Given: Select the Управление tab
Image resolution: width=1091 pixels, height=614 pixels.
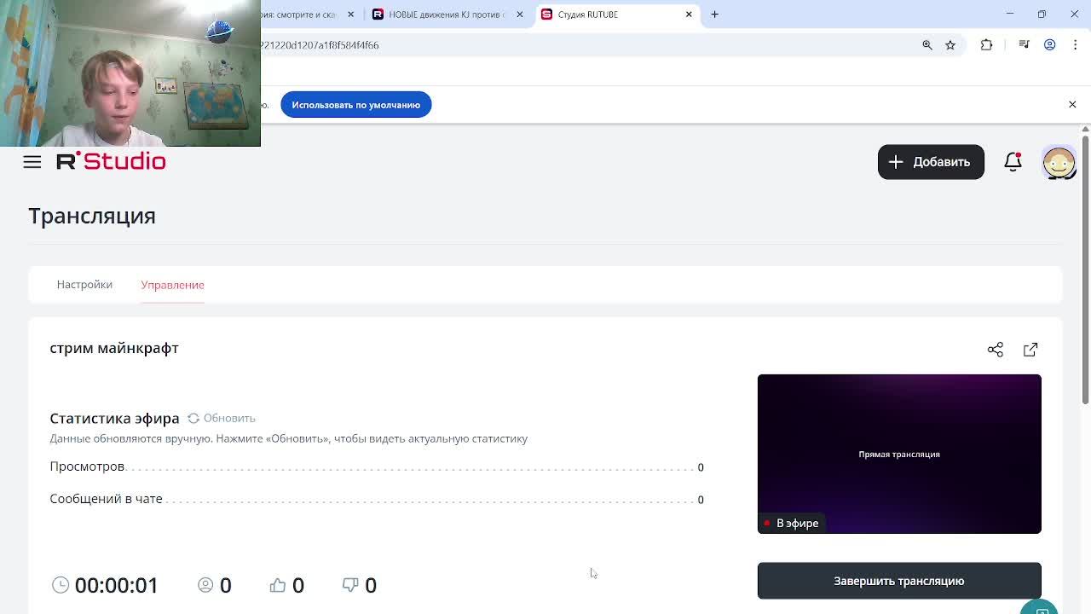Looking at the screenshot, I should (x=172, y=285).
